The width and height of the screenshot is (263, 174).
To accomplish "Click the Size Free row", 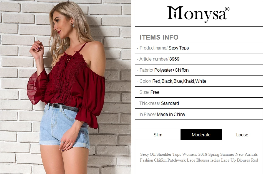I will coord(199,92).
